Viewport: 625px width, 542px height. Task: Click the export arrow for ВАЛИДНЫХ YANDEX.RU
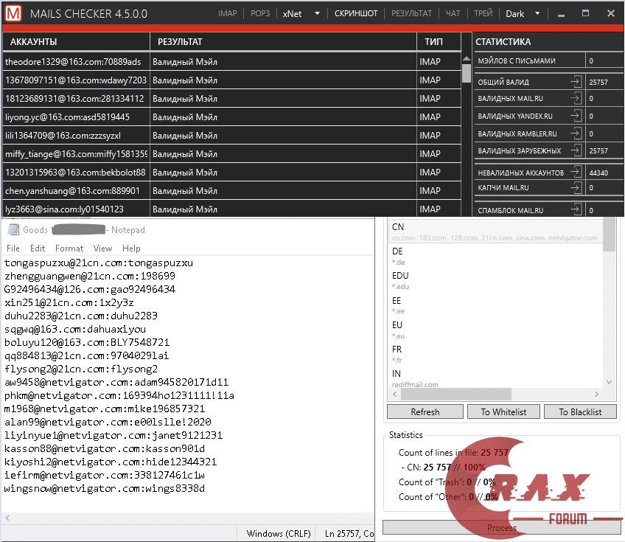click(x=576, y=117)
